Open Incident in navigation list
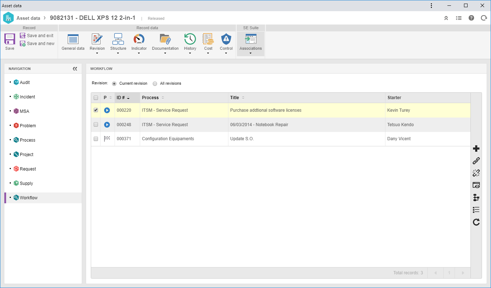Viewport: 491px width, 288px height. click(27, 97)
